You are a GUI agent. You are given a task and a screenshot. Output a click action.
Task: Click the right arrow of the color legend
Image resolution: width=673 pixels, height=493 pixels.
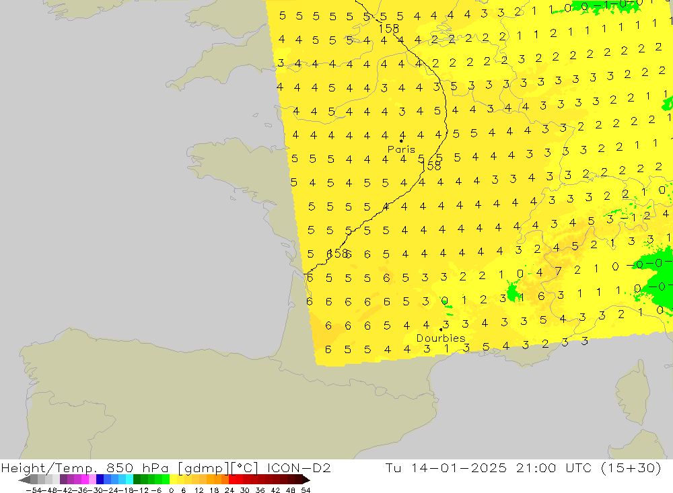(x=306, y=480)
